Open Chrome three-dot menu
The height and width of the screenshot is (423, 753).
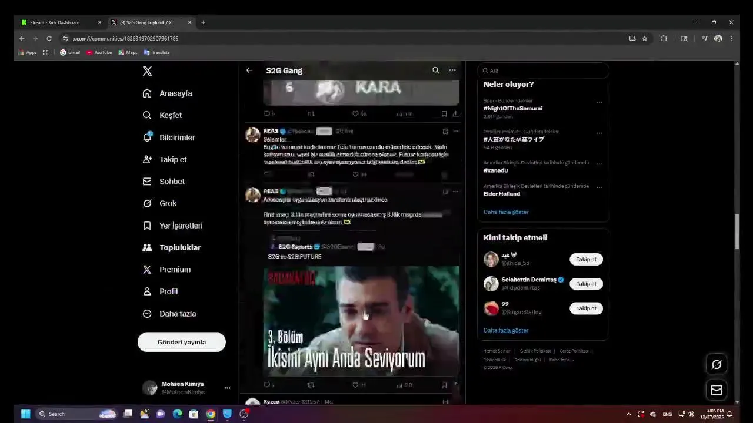coord(731,38)
